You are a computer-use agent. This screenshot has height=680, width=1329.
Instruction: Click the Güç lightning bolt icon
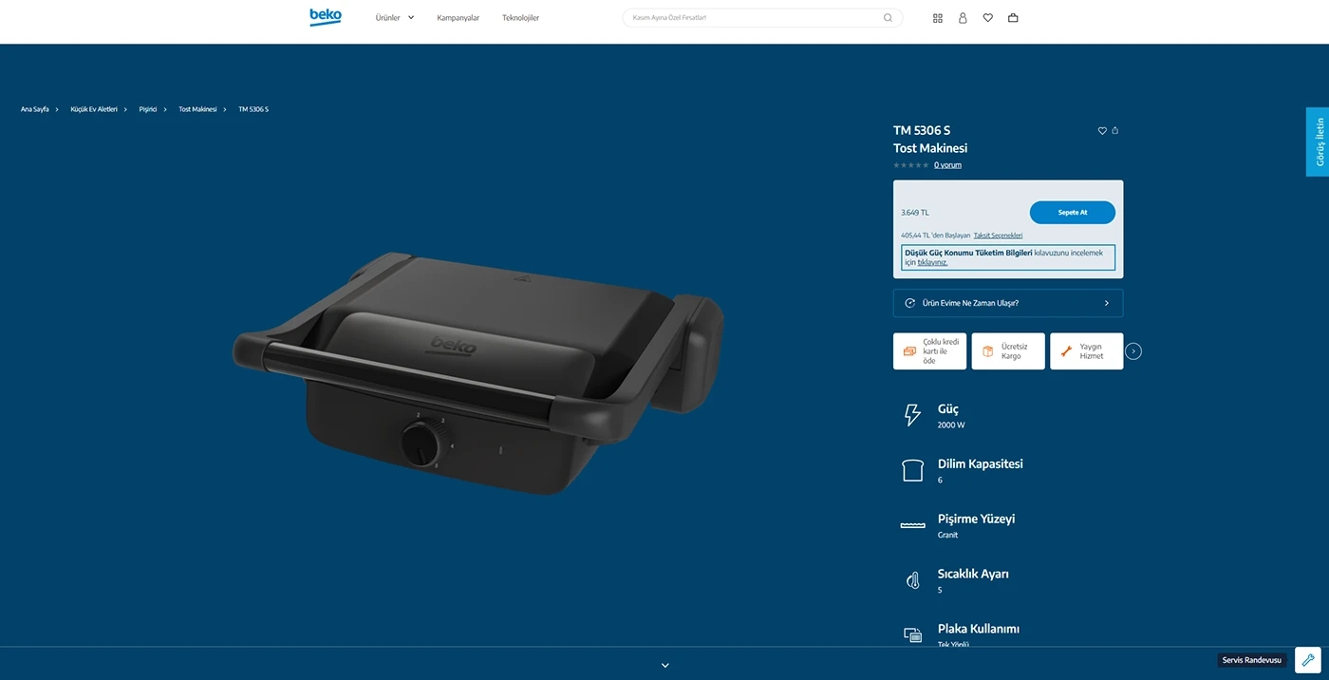[912, 415]
